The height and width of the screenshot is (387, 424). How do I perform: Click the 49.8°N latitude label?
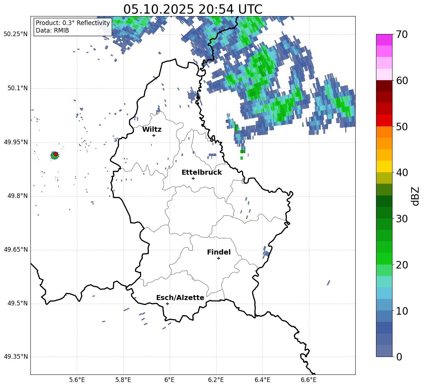click(17, 196)
